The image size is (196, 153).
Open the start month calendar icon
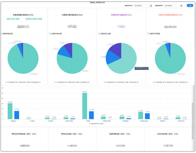[151, 6]
